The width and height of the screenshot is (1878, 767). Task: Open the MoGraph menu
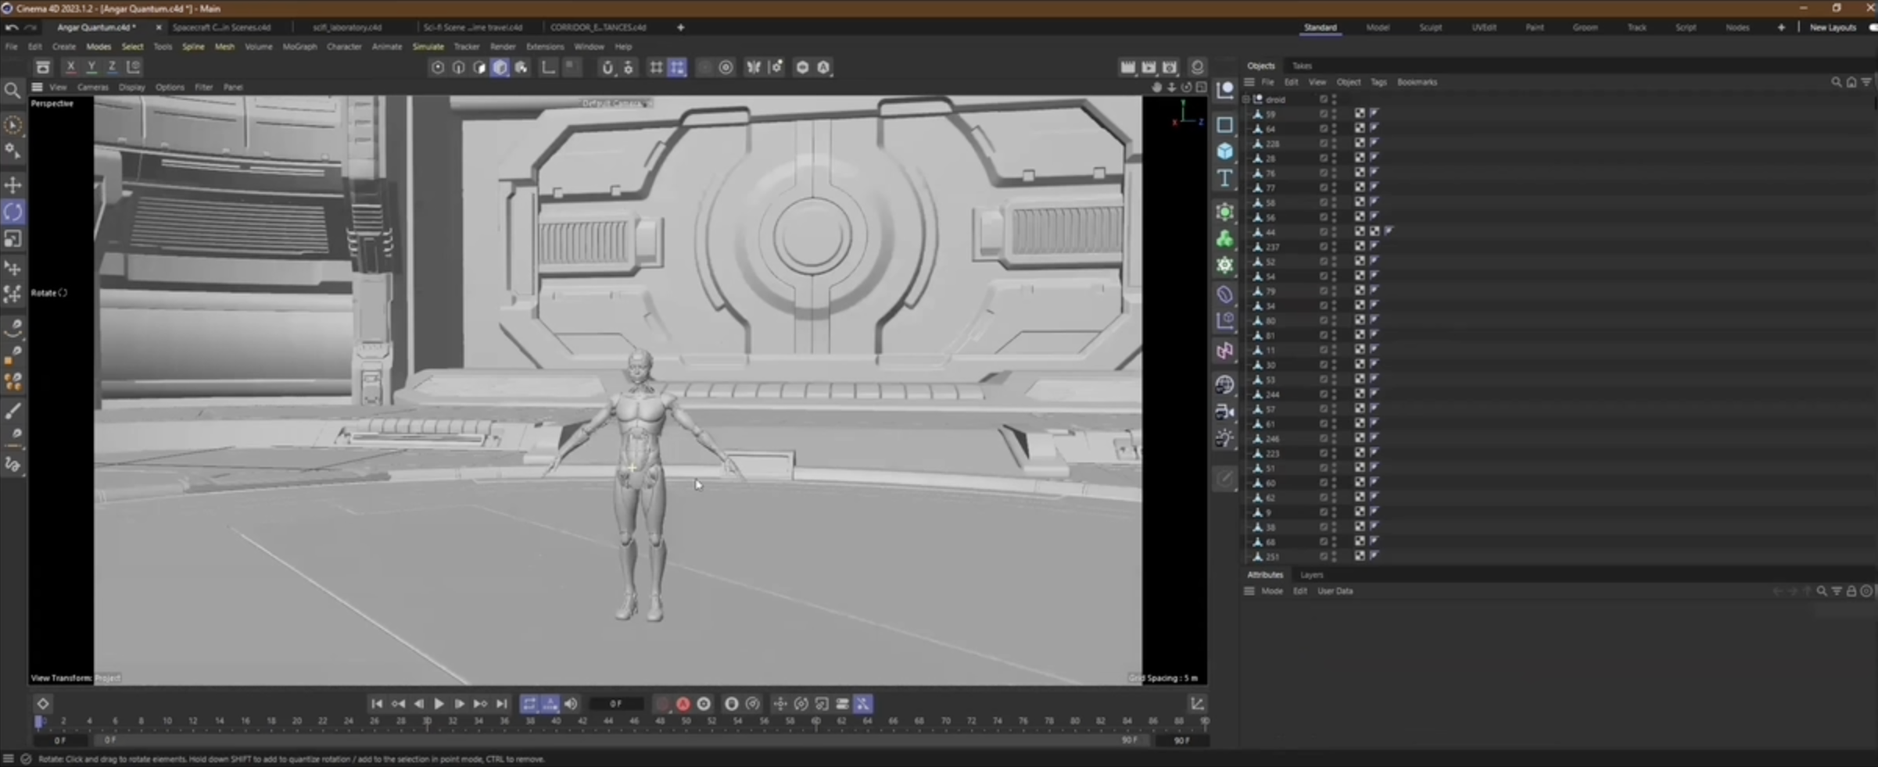click(299, 47)
